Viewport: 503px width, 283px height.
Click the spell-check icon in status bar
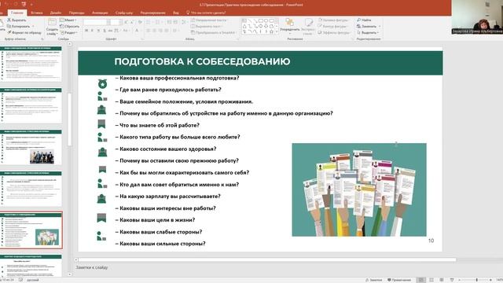pos(21,280)
